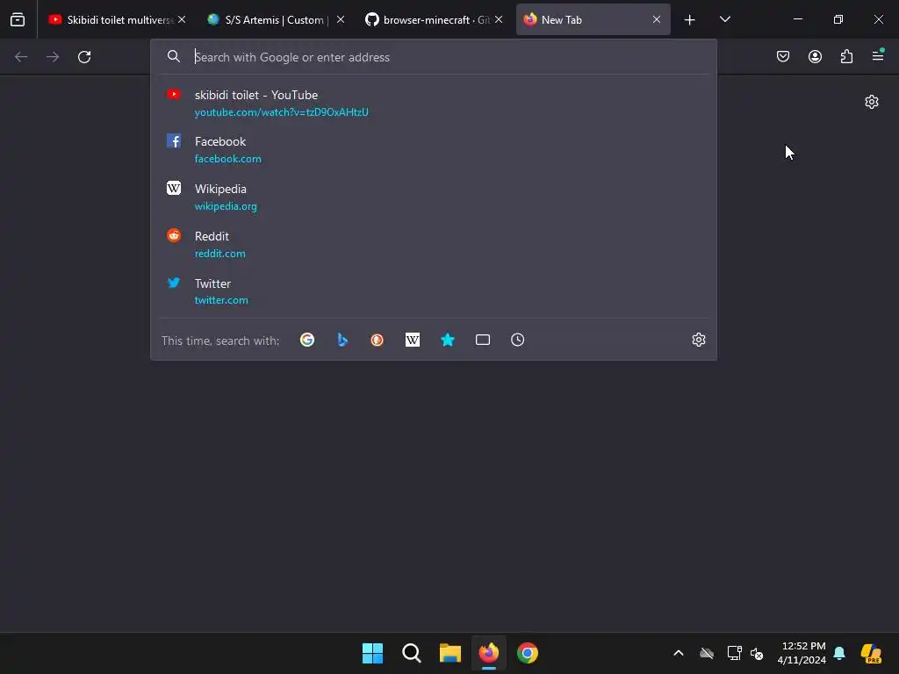899x674 pixels.
Task: Expand the list all tabs chevron
Action: click(724, 19)
